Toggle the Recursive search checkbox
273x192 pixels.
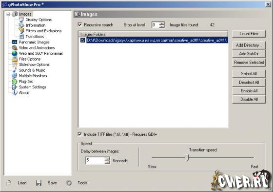[80, 24]
